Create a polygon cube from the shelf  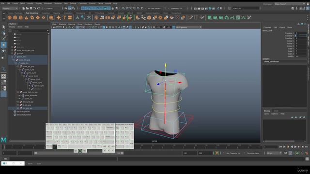(x=15, y=18)
